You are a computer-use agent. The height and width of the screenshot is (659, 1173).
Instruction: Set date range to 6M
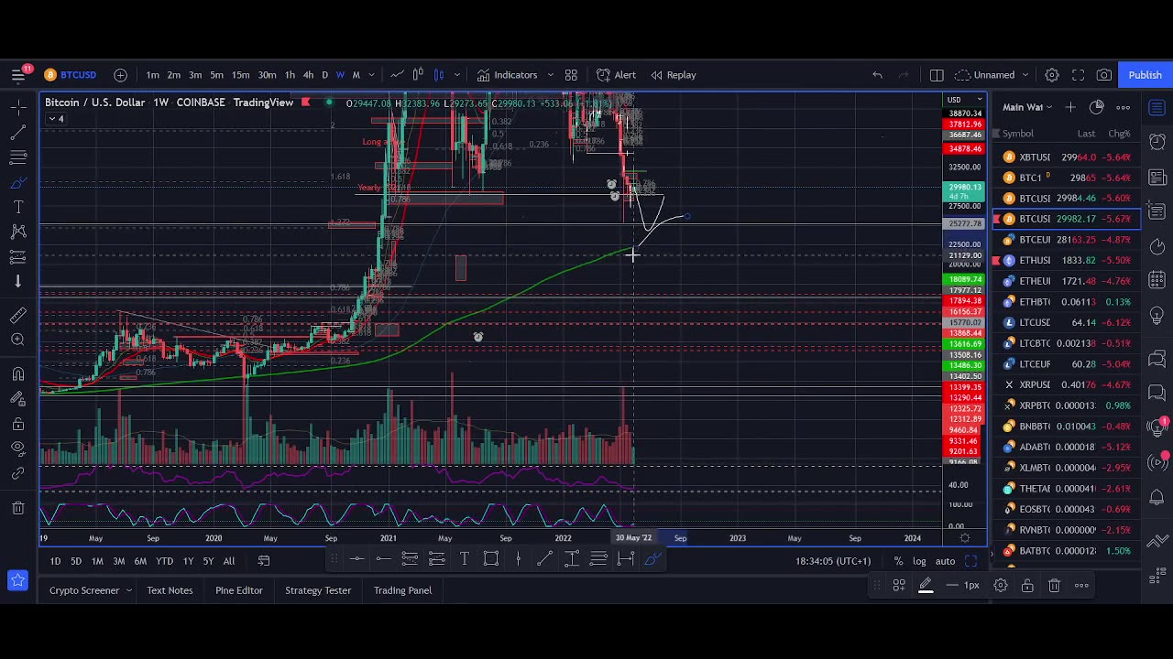pos(140,561)
